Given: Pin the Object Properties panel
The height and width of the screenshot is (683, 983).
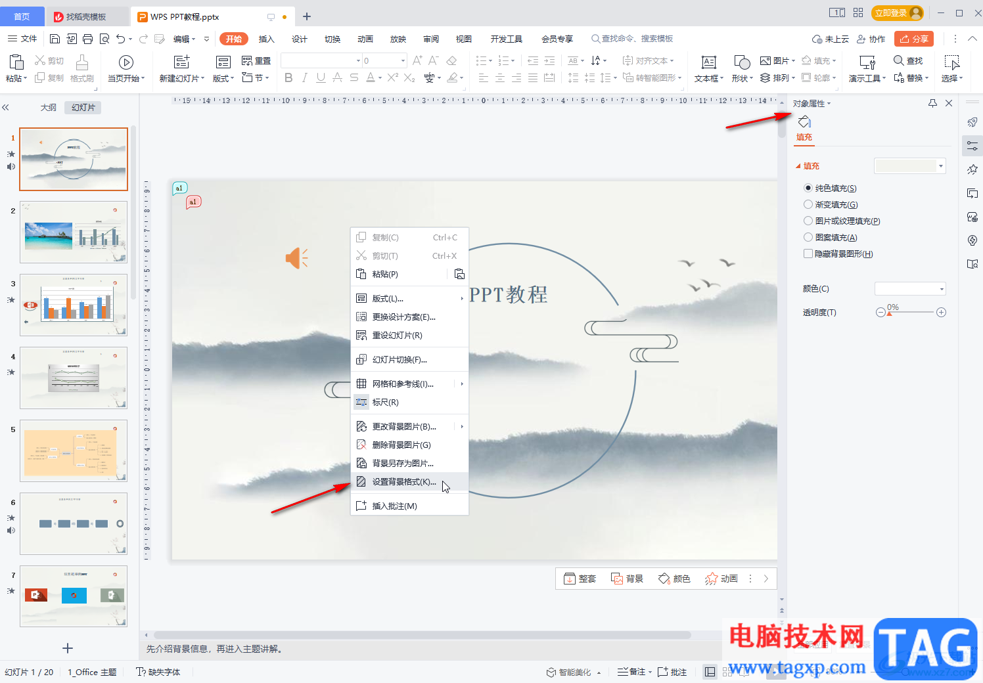Looking at the screenshot, I should click(x=932, y=103).
